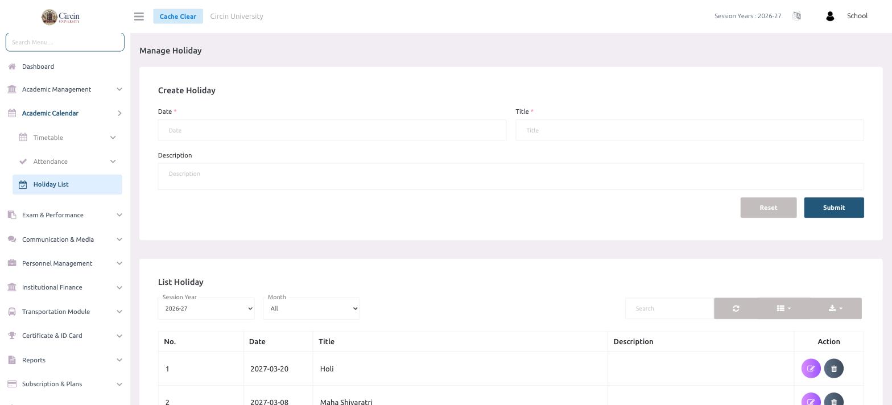Open the language translate icon
892x405 pixels.
pyautogui.click(x=796, y=16)
